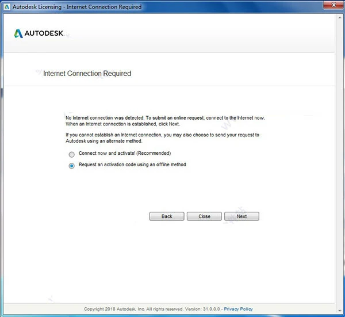The height and width of the screenshot is (317, 345).
Task: Click the 'Internet Connection Required' heading
Action: point(87,73)
